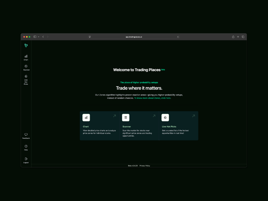Go back with browser back arrow
The image size is (268, 201).
click(x=43, y=37)
